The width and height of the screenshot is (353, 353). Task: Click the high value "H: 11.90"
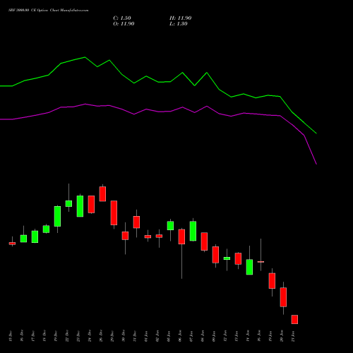(x=181, y=18)
